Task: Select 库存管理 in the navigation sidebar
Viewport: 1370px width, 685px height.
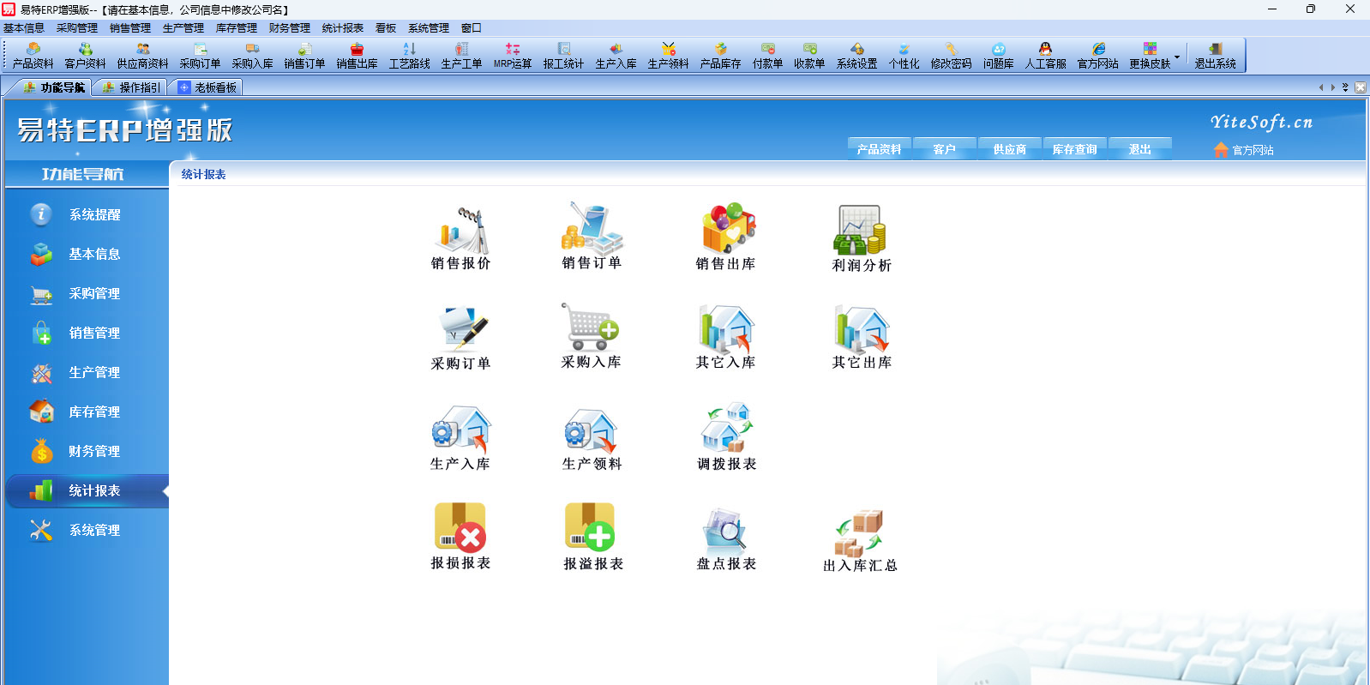Action: click(93, 412)
